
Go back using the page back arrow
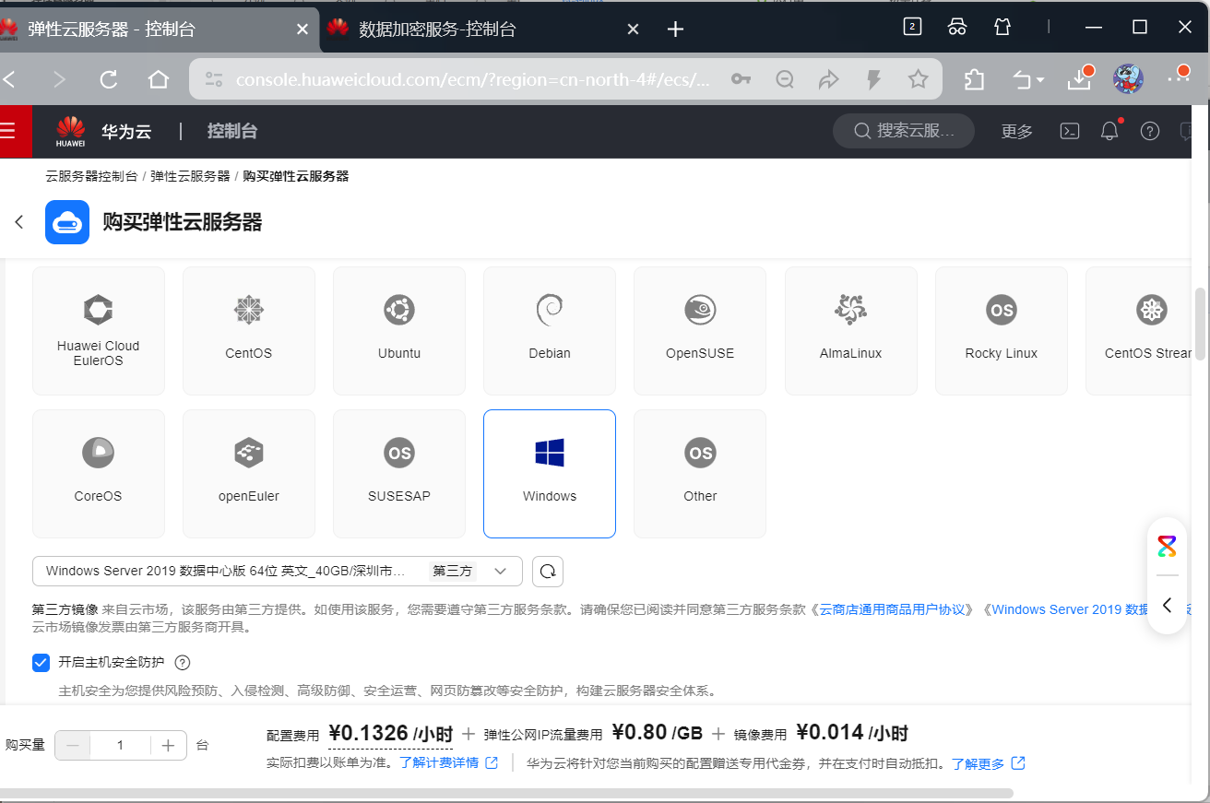[x=18, y=222]
